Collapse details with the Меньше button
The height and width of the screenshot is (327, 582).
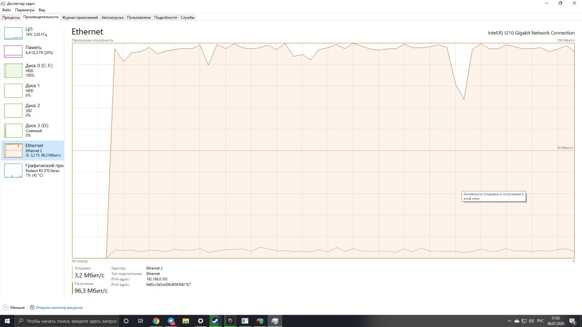14,307
